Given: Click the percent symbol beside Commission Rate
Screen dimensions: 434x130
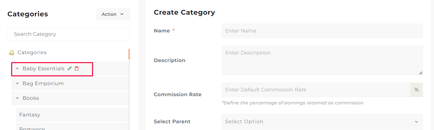Looking at the screenshot, I should (416, 90).
